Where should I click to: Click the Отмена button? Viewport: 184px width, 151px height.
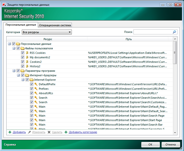pos(171,145)
